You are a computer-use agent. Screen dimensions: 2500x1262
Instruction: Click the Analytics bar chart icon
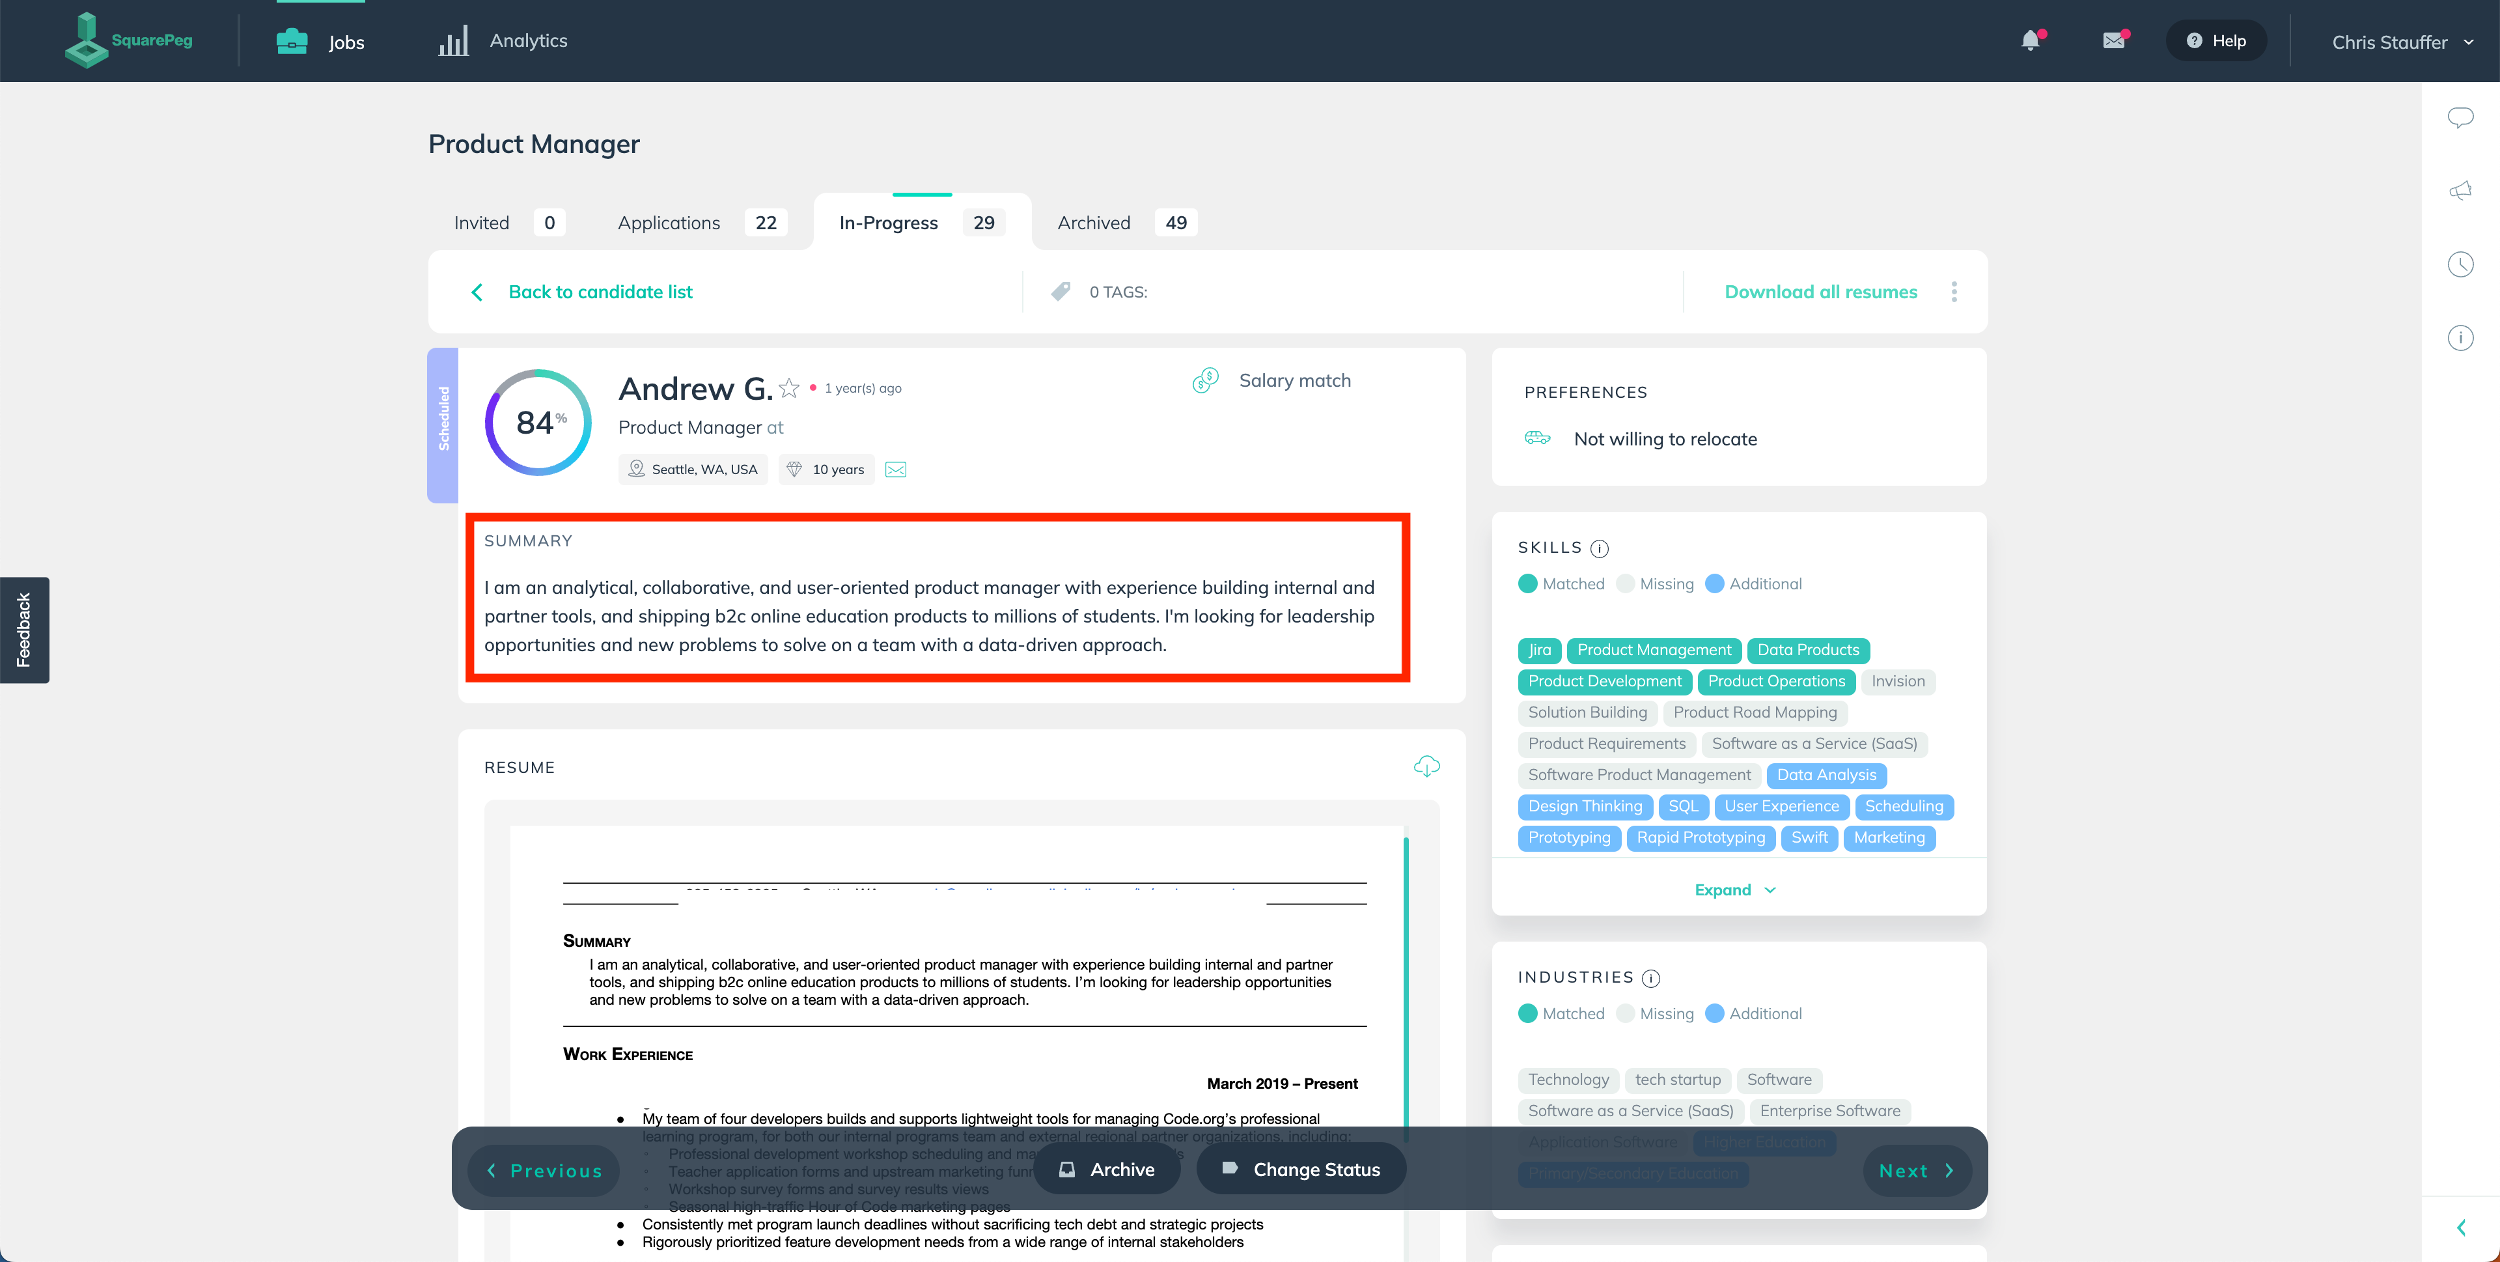453,41
